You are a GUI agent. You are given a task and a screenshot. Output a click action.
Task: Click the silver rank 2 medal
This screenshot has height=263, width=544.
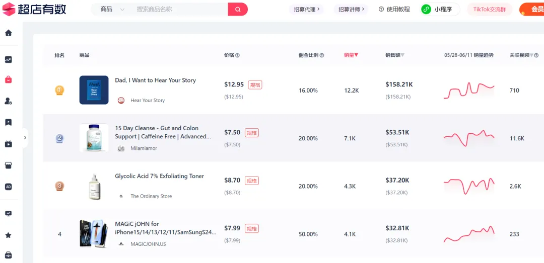point(59,139)
